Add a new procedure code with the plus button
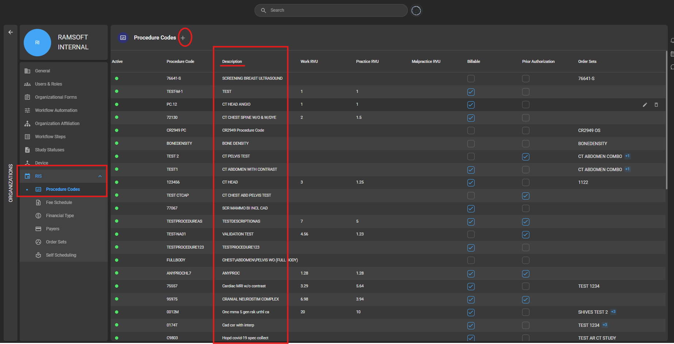Screen dimensions: 674x344 [x=183, y=37]
